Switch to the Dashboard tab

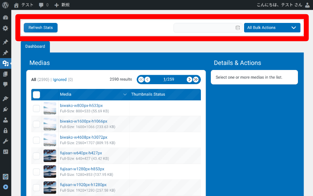tap(35, 46)
